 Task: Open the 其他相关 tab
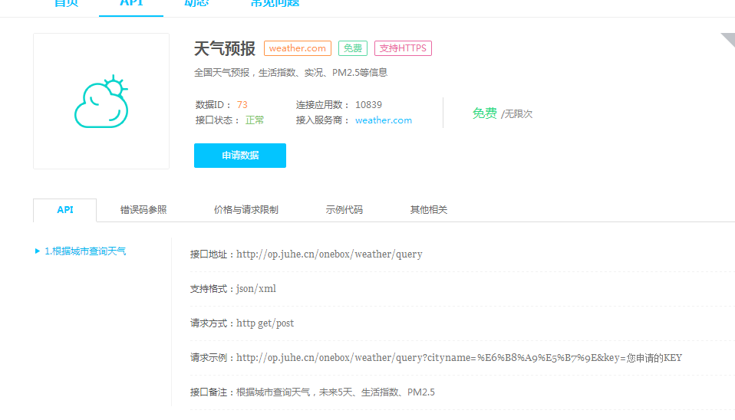(x=429, y=210)
